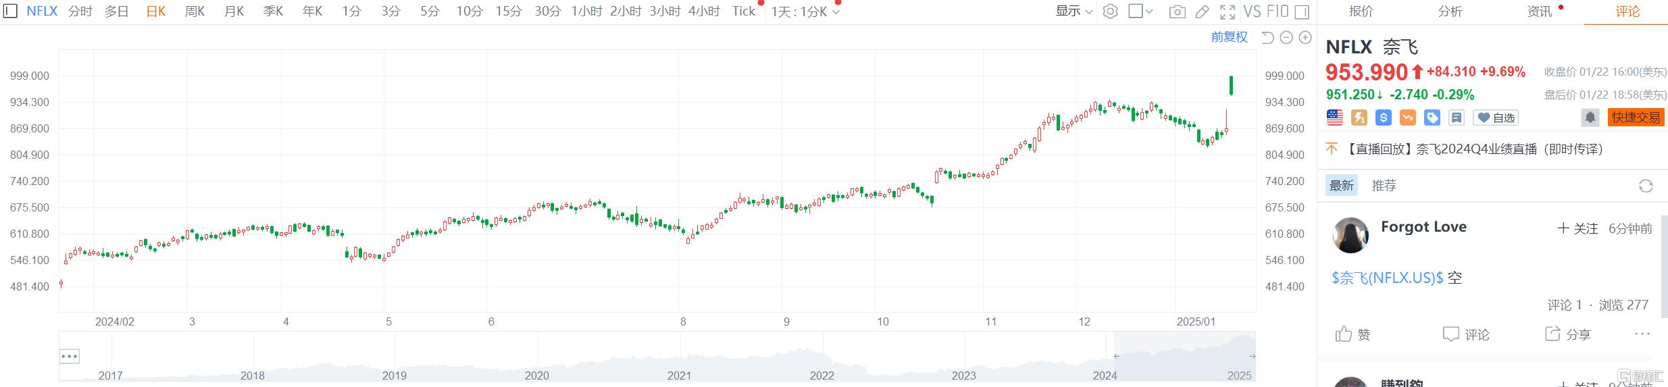The image size is (1668, 387).
Task: Open the 资讯 news tab
Action: tap(1539, 11)
